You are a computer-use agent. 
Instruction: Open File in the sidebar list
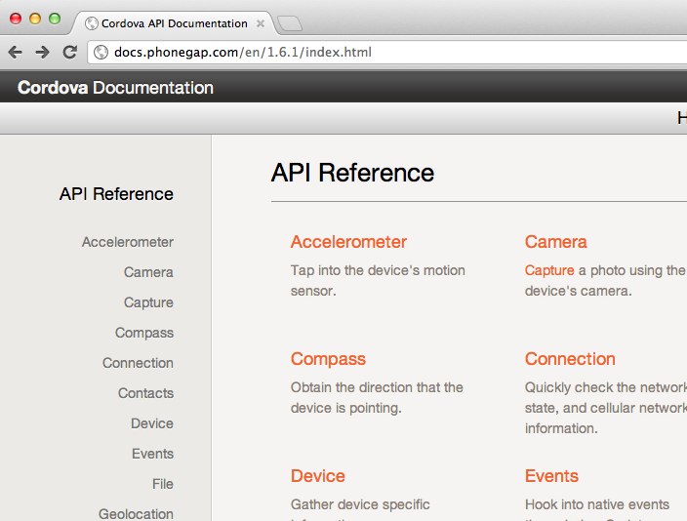[163, 484]
